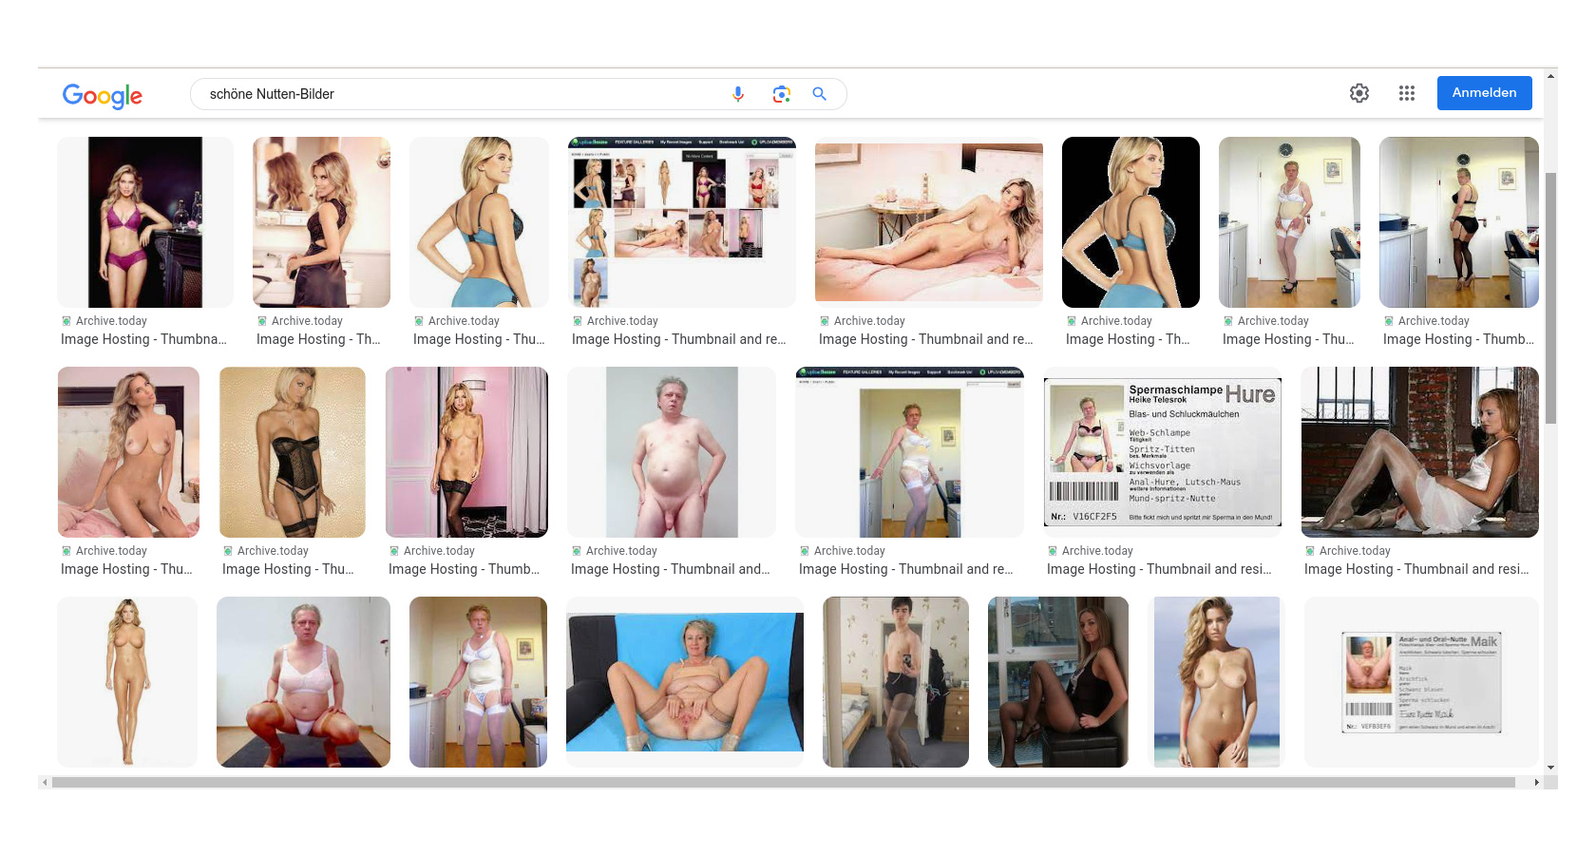
Task: Open the settings gear icon
Action: 1359,93
